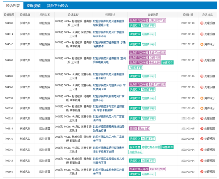The height and width of the screenshot is (179, 219).
Task: Select the 投诉列表 tab
Action: pos(13,6)
